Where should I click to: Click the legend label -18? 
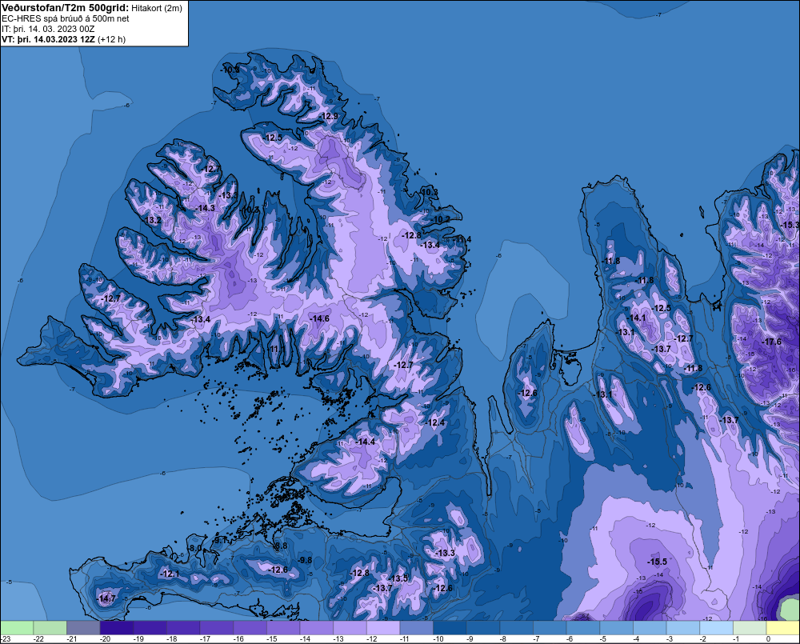tap(171, 639)
